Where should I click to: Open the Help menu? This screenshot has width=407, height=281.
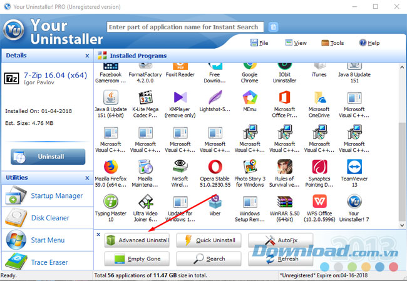tap(369, 43)
